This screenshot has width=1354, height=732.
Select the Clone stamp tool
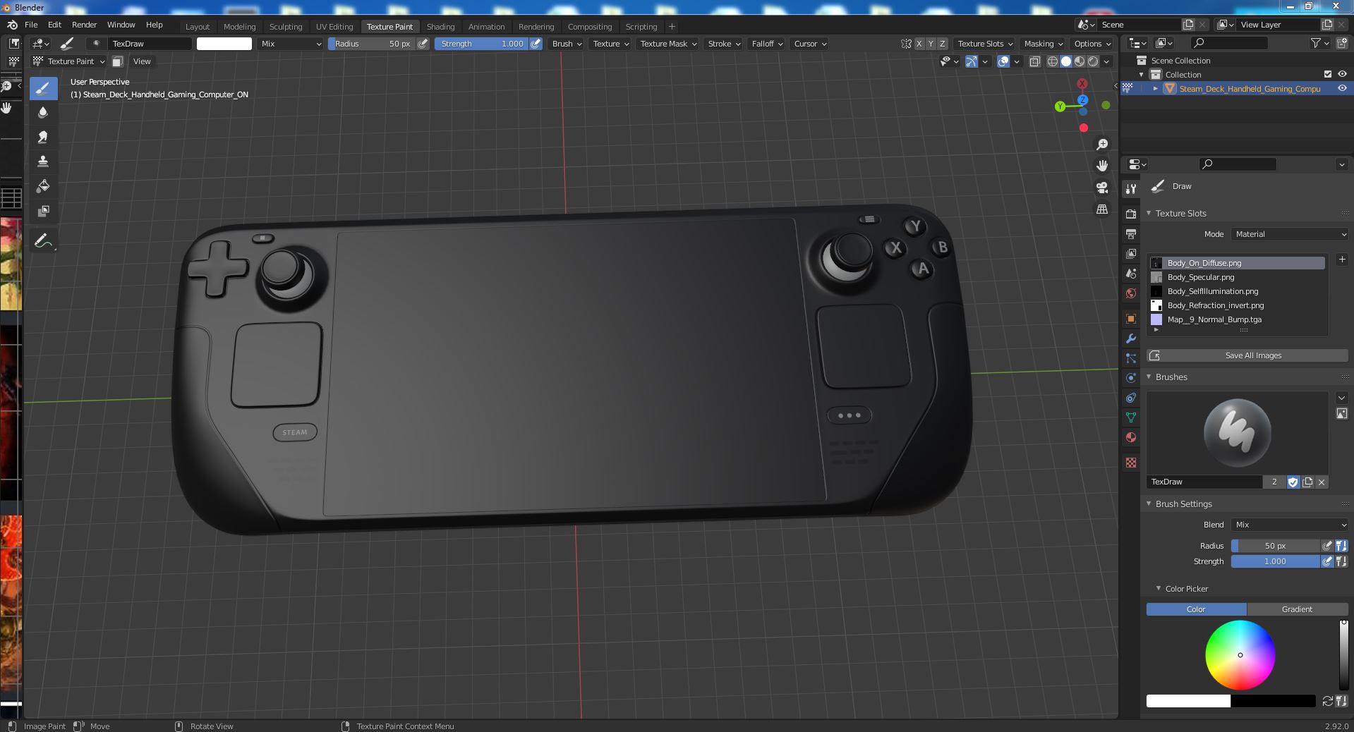point(43,161)
